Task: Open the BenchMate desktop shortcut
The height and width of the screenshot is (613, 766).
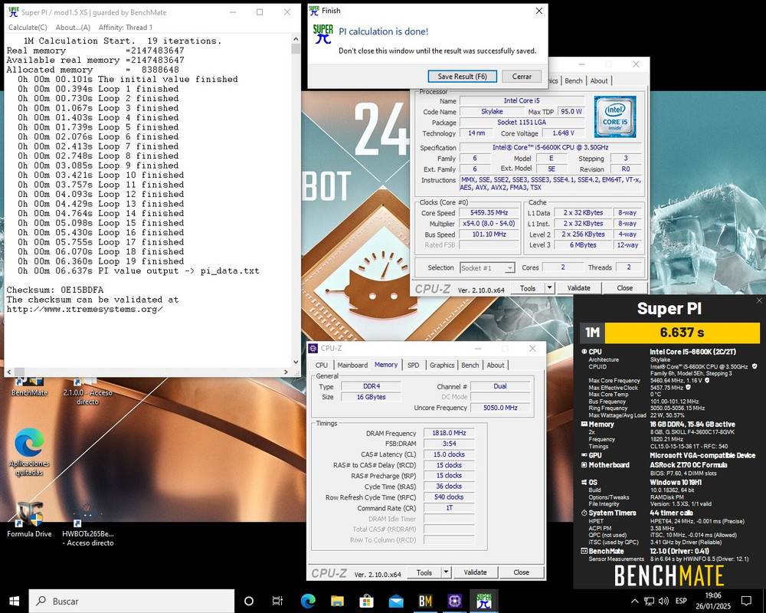Action: (29, 386)
